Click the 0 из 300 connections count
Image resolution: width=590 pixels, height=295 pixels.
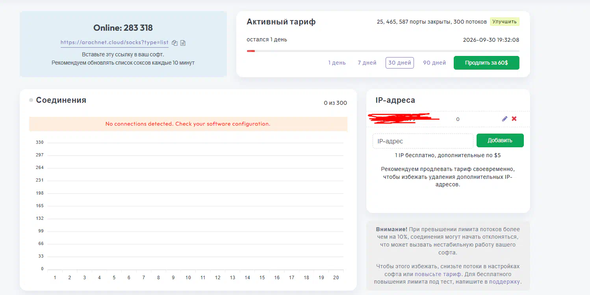click(336, 103)
